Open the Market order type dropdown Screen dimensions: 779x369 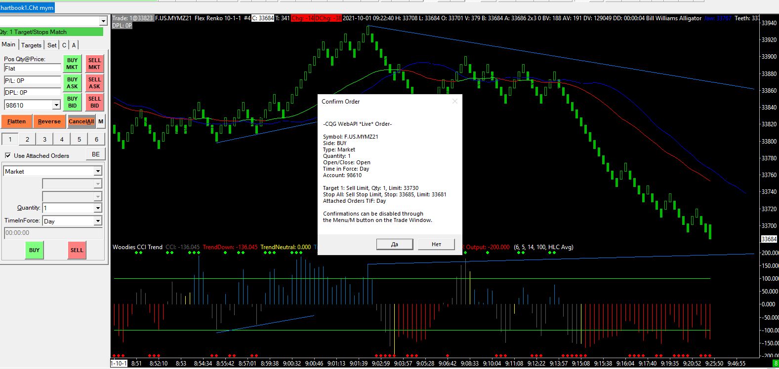tap(98, 171)
